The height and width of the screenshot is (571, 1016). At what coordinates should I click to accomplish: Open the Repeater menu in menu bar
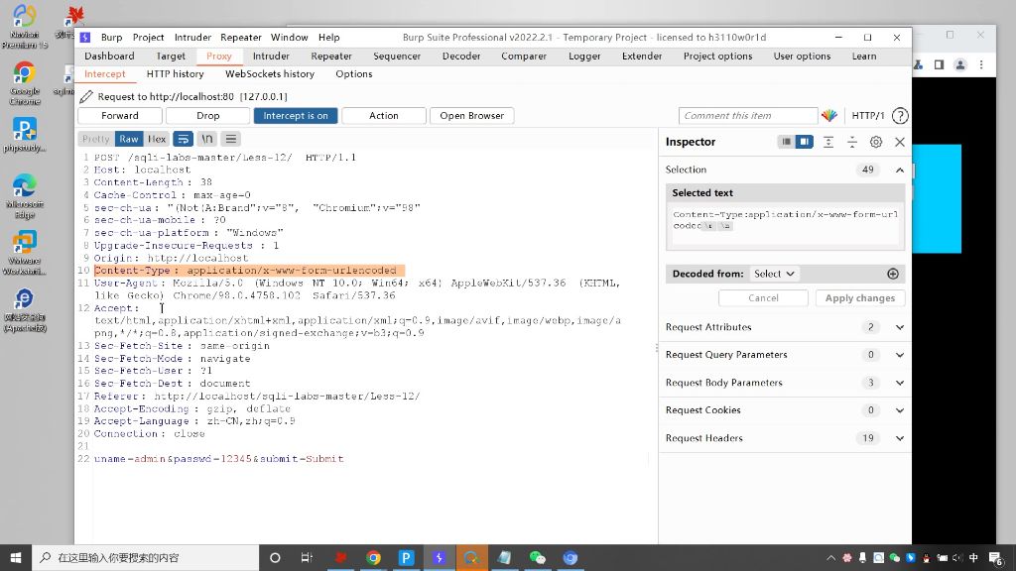coord(240,37)
